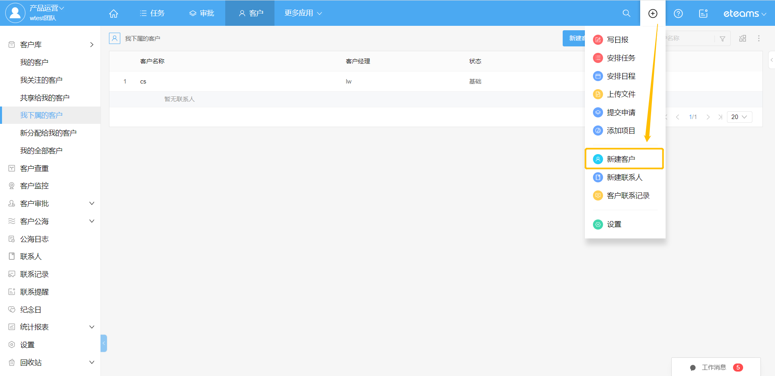Click the user avatar in top-left
Screen dimensions: 775x376
point(15,13)
